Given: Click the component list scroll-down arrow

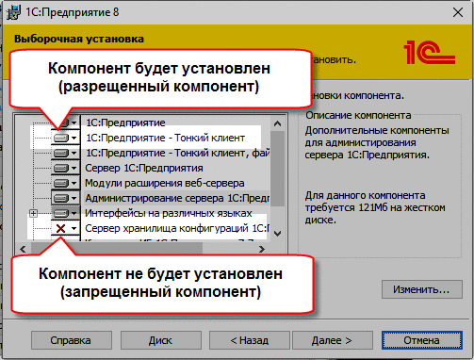Looking at the screenshot, I should (x=277, y=233).
